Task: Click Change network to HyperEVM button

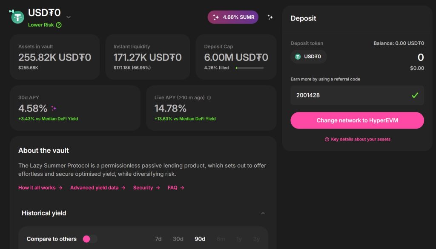Action: (x=357, y=120)
